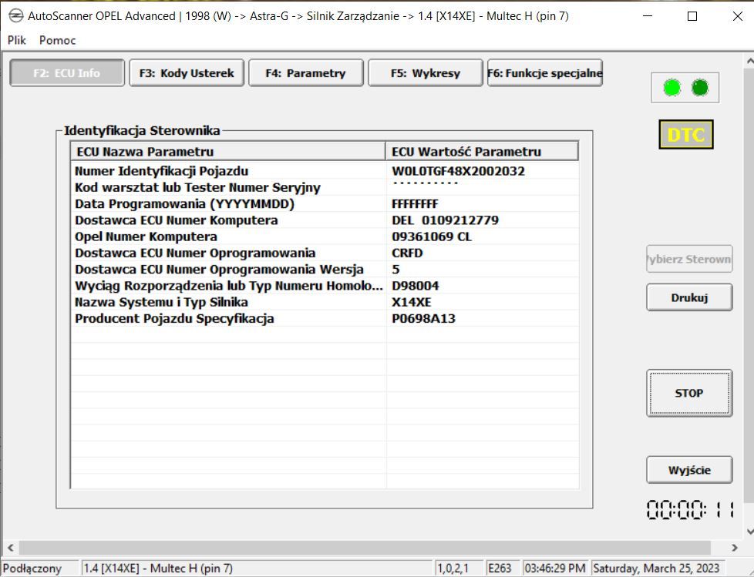This screenshot has width=754, height=577.
Task: Click the yellow DTC indicator
Action: (x=685, y=135)
